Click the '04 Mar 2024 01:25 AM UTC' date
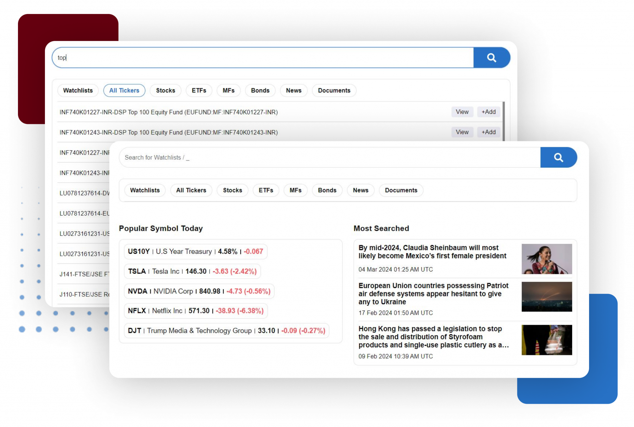Viewport: 634px width, 427px height. pyautogui.click(x=396, y=269)
